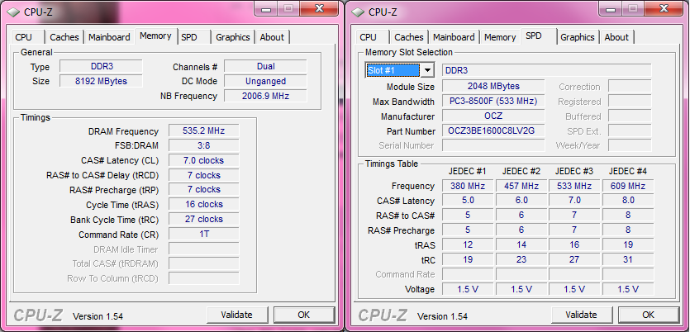This screenshot has height=332, width=690.
Task: Click Bank Cycle Time value 27 clocks
Action: pos(204,219)
